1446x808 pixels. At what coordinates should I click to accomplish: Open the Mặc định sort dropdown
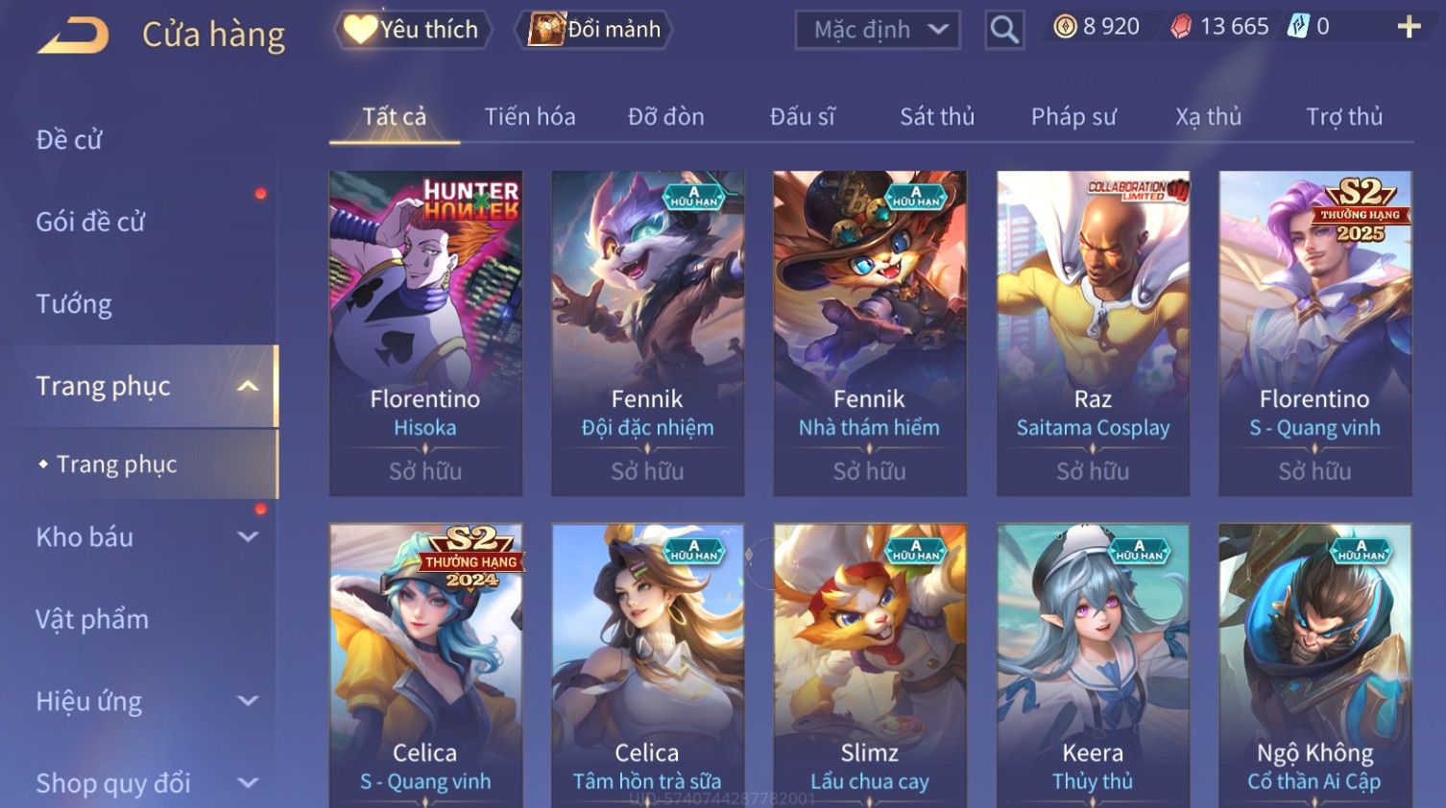tap(878, 30)
